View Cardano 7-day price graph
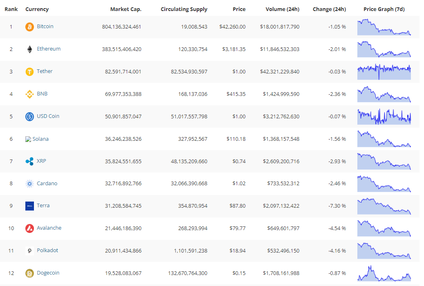The image size is (424, 286). 384,184
